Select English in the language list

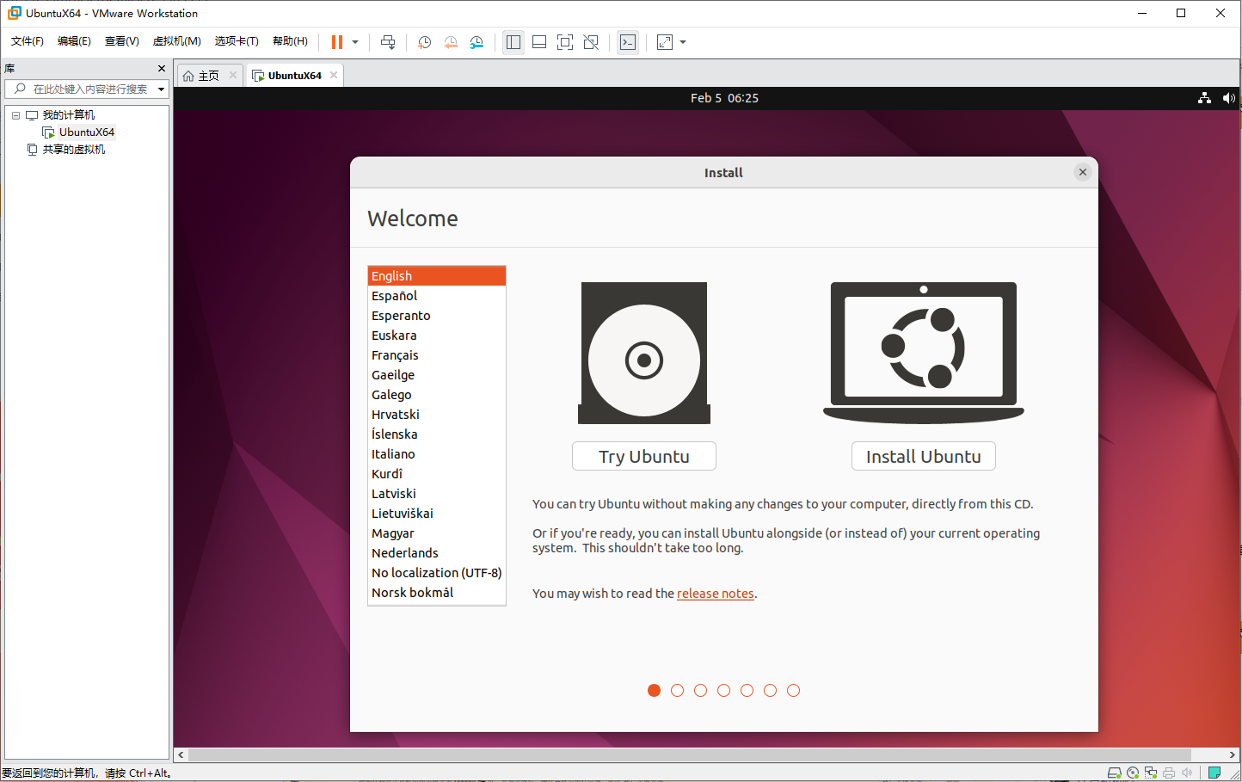coord(437,276)
